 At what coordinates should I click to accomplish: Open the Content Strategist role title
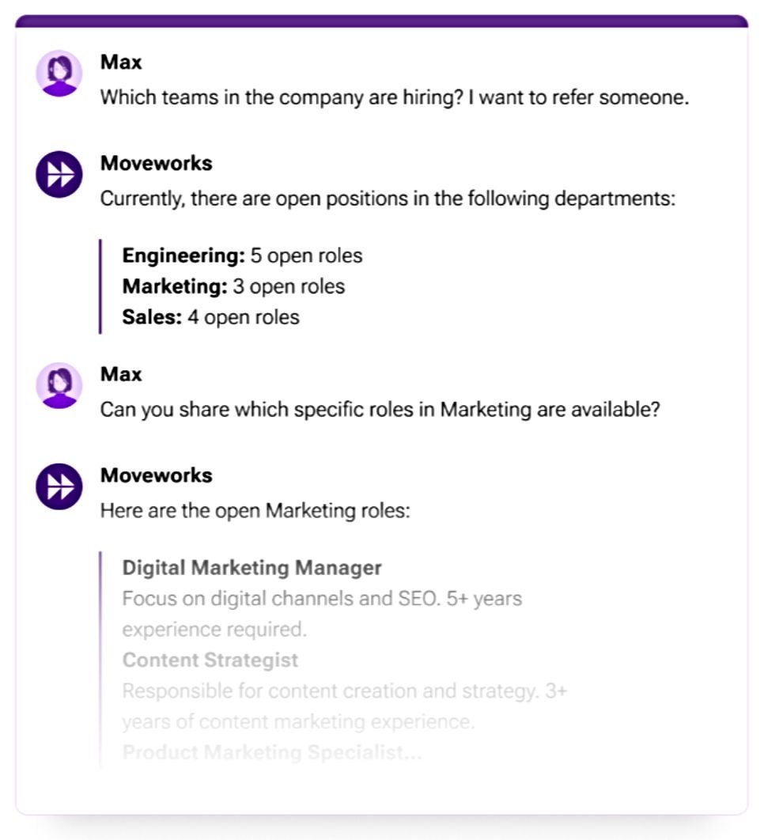210,660
